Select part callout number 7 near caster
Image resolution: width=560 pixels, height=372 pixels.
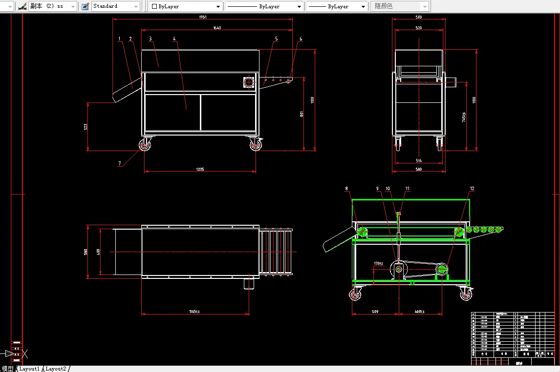point(120,163)
